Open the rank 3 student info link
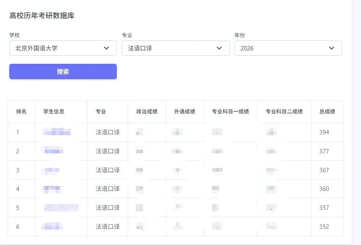This screenshot has height=245, width=361. (x=52, y=170)
